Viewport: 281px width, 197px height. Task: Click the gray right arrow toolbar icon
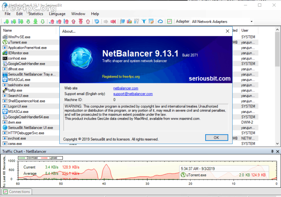(106, 22)
